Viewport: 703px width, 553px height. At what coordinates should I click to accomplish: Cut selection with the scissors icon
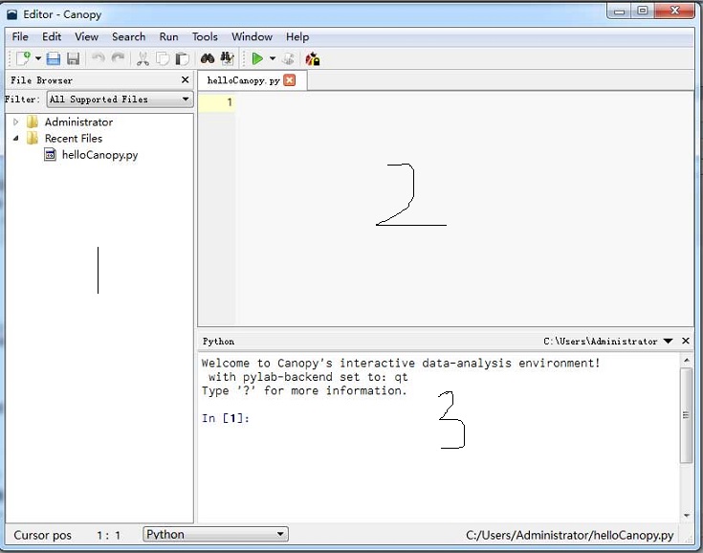coord(143,58)
